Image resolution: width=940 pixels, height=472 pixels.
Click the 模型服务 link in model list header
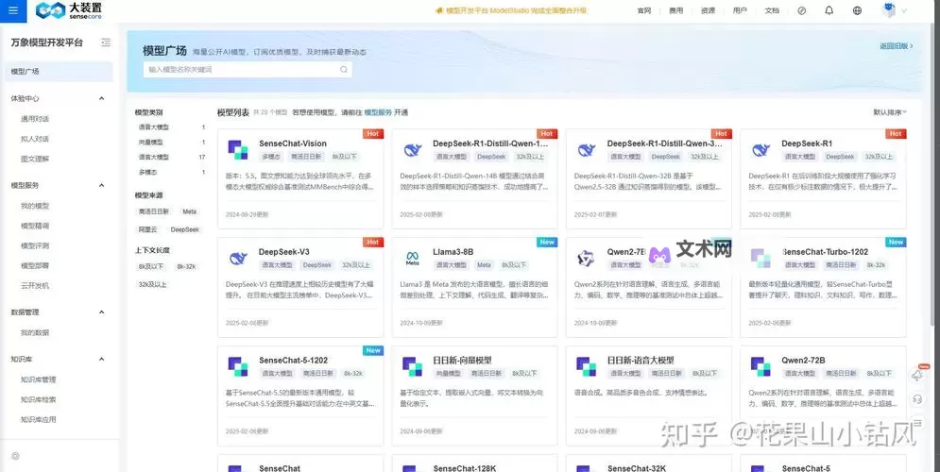378,112
